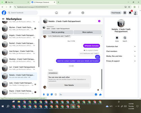Click Mark as pending button
Viewport: 141px width, 113px height.
(x=58, y=32)
